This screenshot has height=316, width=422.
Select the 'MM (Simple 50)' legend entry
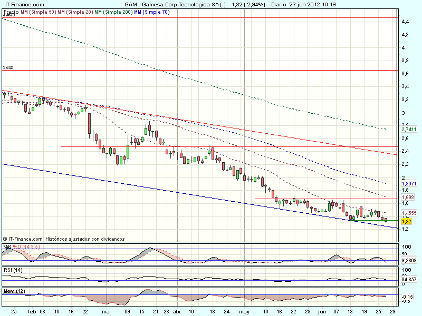(38, 12)
